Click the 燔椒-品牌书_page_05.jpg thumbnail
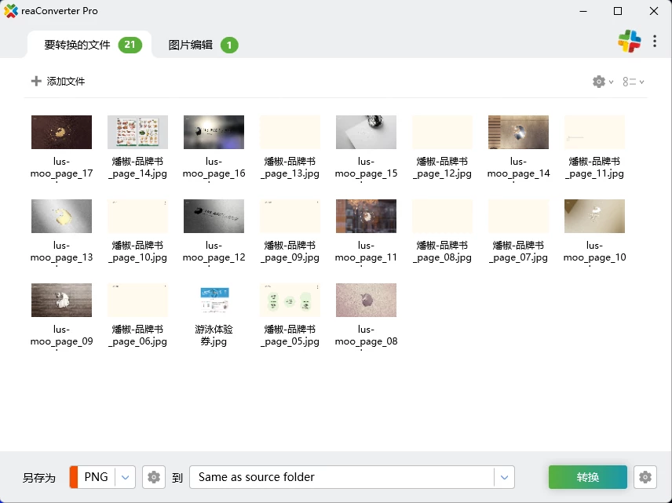 coord(290,300)
